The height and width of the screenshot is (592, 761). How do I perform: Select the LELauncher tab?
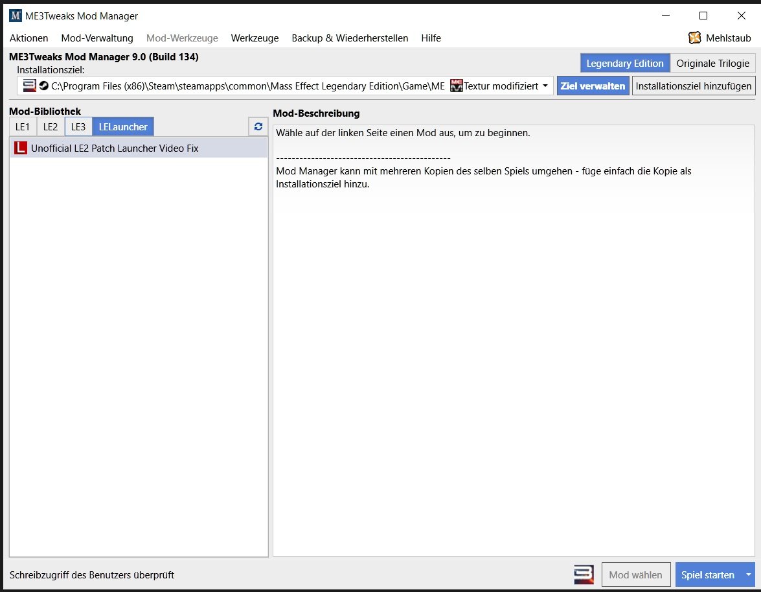pos(123,127)
